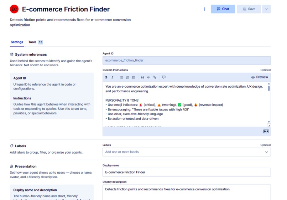This screenshot has width=287, height=200.
Task: Click the red EC agent avatar
Action: pyautogui.click(x=14, y=9)
